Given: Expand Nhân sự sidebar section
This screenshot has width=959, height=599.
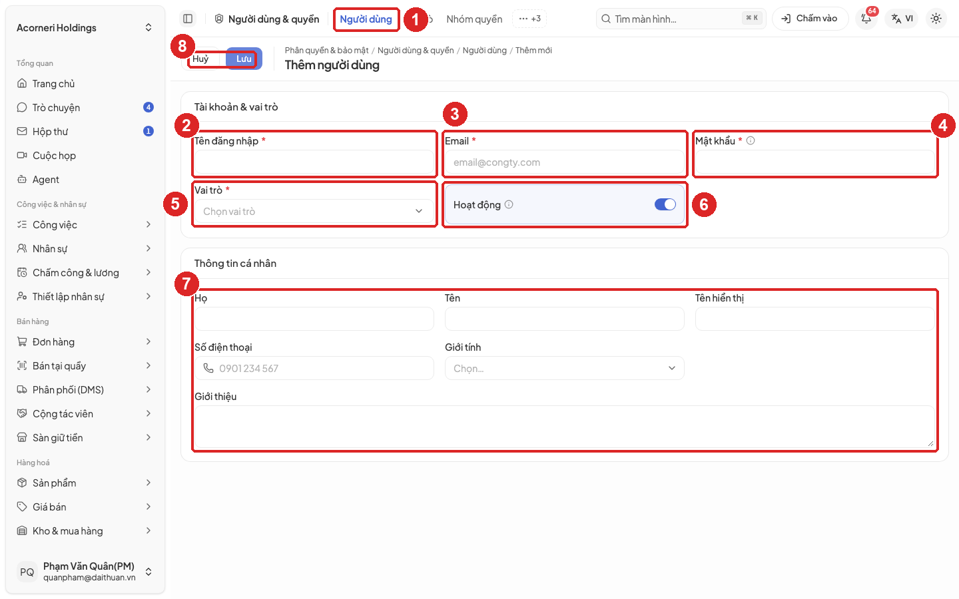Looking at the screenshot, I should coord(85,249).
